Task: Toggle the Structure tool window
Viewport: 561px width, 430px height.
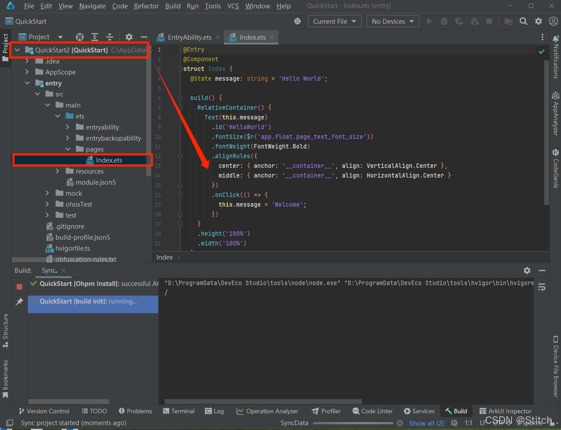Action: pyautogui.click(x=5, y=330)
